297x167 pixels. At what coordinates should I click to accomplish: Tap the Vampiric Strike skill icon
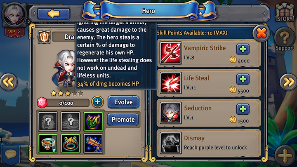point(171,53)
